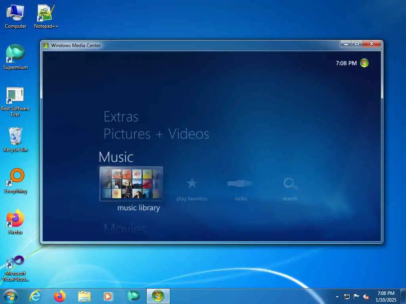406x304 pixels.
Task: Maximize the Windows Media Center window
Action: coord(357,44)
